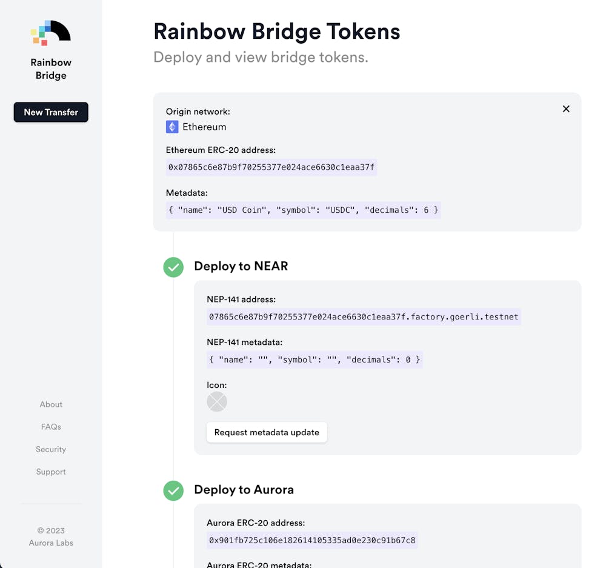606x568 pixels.
Task: Click the Deploy to NEAR step title
Action: click(241, 266)
